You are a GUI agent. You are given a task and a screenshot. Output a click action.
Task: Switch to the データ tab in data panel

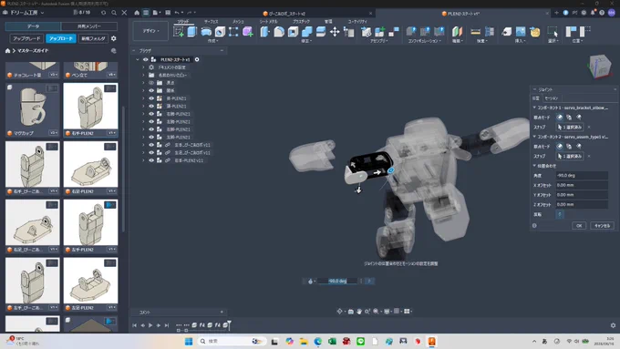click(x=33, y=26)
